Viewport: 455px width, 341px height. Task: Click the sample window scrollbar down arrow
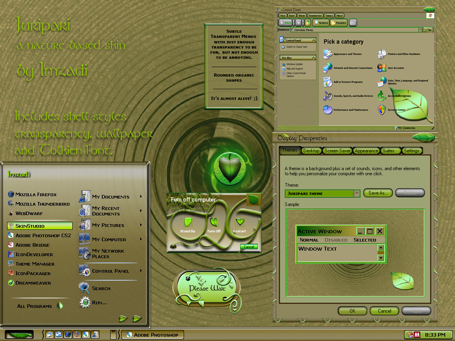coord(381,258)
